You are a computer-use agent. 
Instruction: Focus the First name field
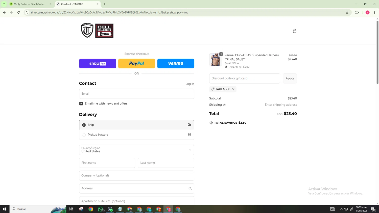point(107,163)
